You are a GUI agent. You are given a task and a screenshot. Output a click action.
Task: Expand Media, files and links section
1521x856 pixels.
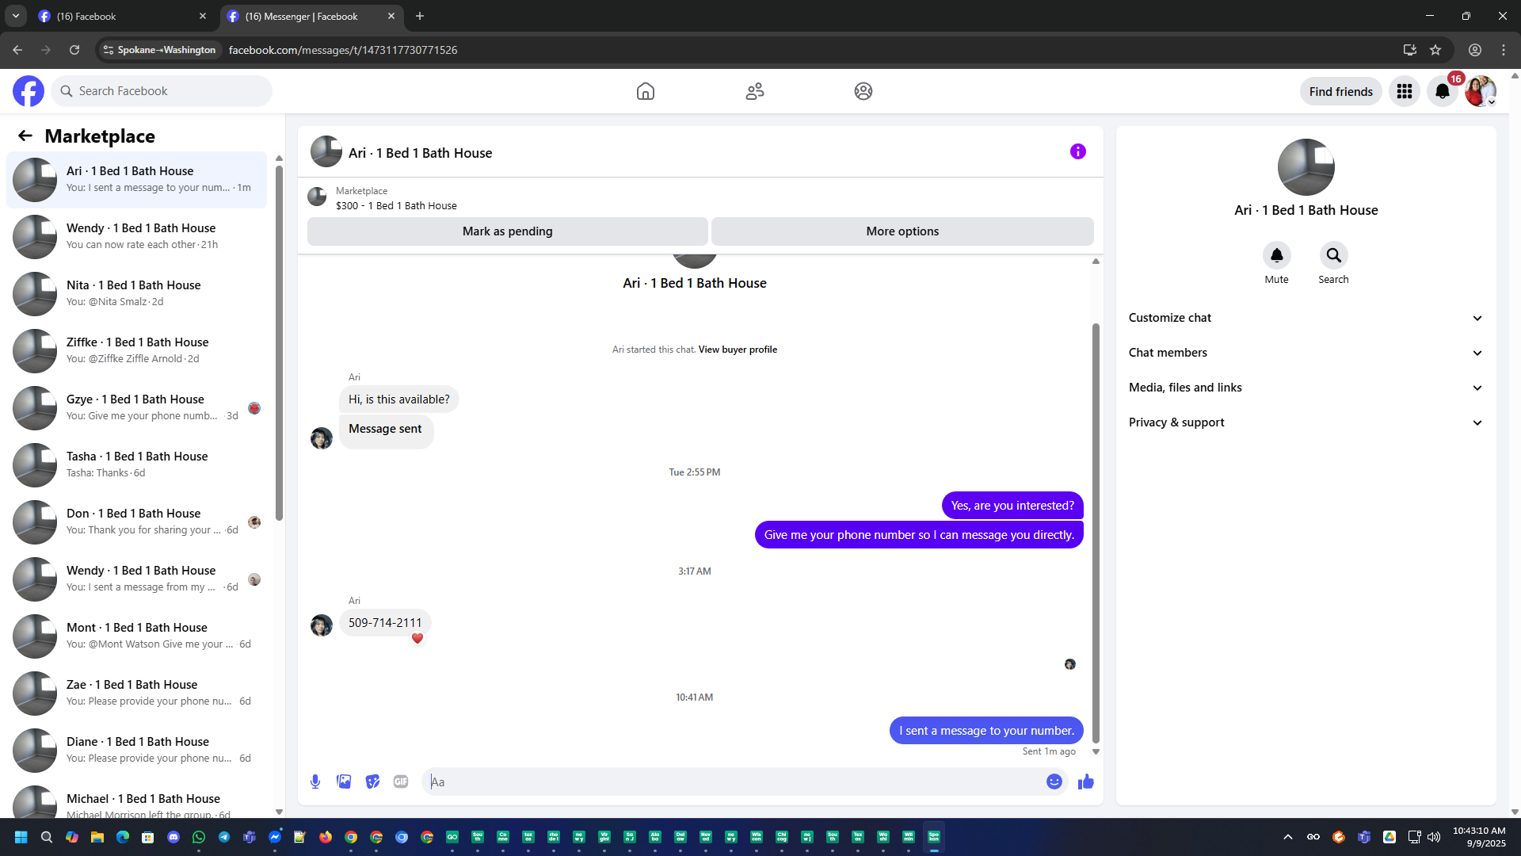[1305, 388]
